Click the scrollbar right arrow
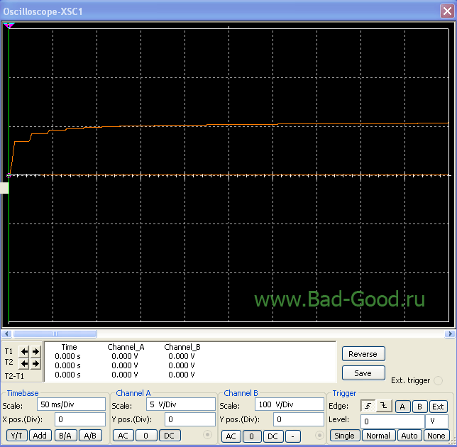The height and width of the screenshot is (447, 457). (450, 333)
